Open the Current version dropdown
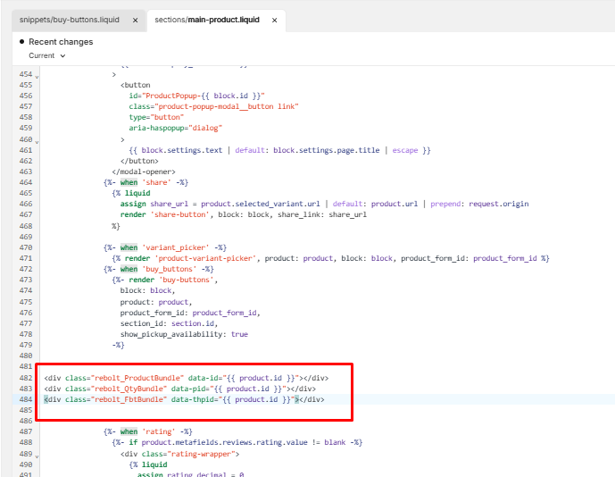This screenshot has width=615, height=477. pyautogui.click(x=46, y=55)
